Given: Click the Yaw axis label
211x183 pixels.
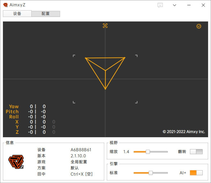Looking at the screenshot, I should coord(14,107).
